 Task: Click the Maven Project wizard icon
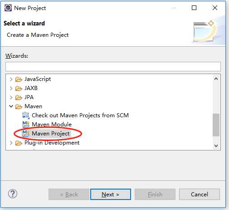[26, 134]
